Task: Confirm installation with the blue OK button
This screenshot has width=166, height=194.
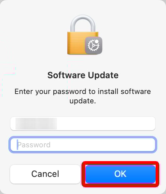Action: [x=120, y=174]
